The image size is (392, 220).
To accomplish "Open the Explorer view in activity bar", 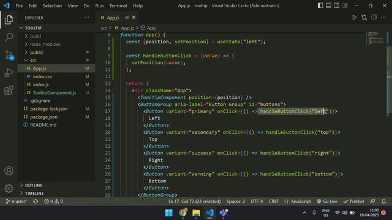I will (x=9, y=20).
